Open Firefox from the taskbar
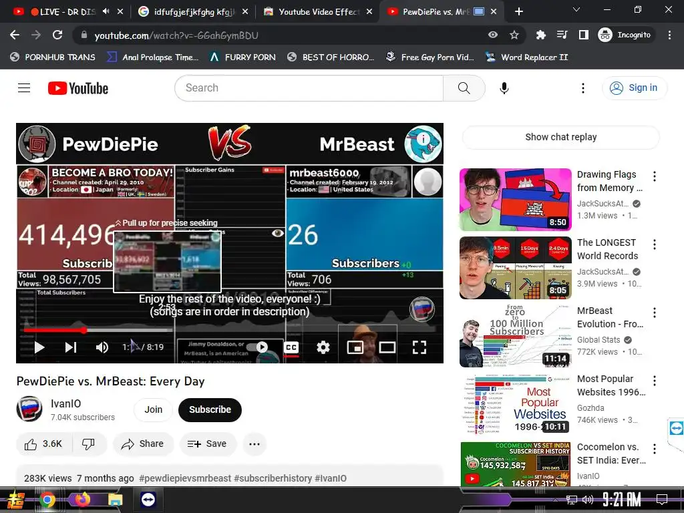684x513 pixels. pos(81,500)
